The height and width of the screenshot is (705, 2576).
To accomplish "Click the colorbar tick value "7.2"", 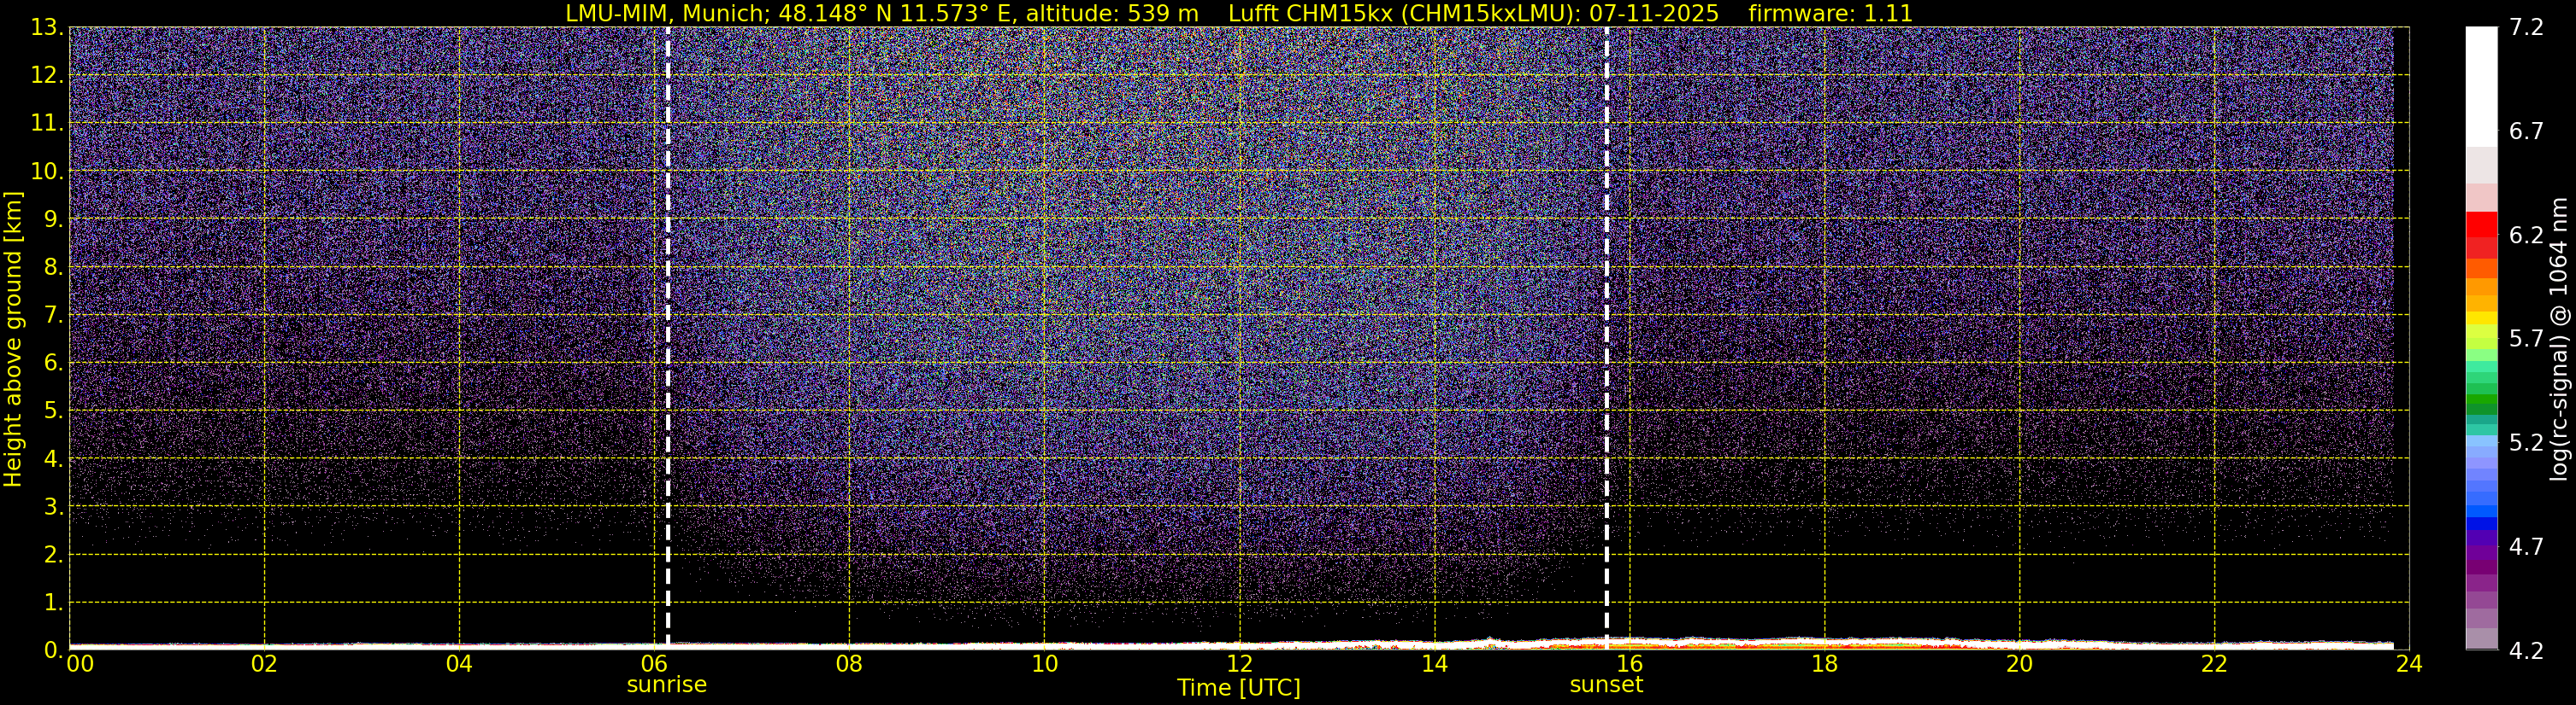I will [x=2526, y=27].
